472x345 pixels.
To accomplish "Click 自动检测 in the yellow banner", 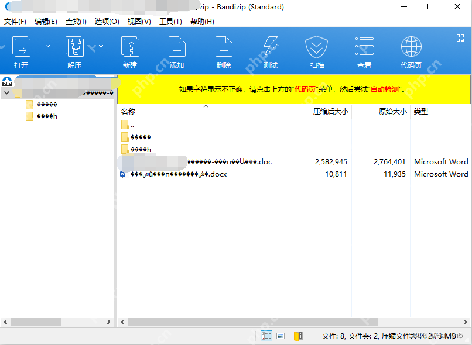I will coord(385,89).
